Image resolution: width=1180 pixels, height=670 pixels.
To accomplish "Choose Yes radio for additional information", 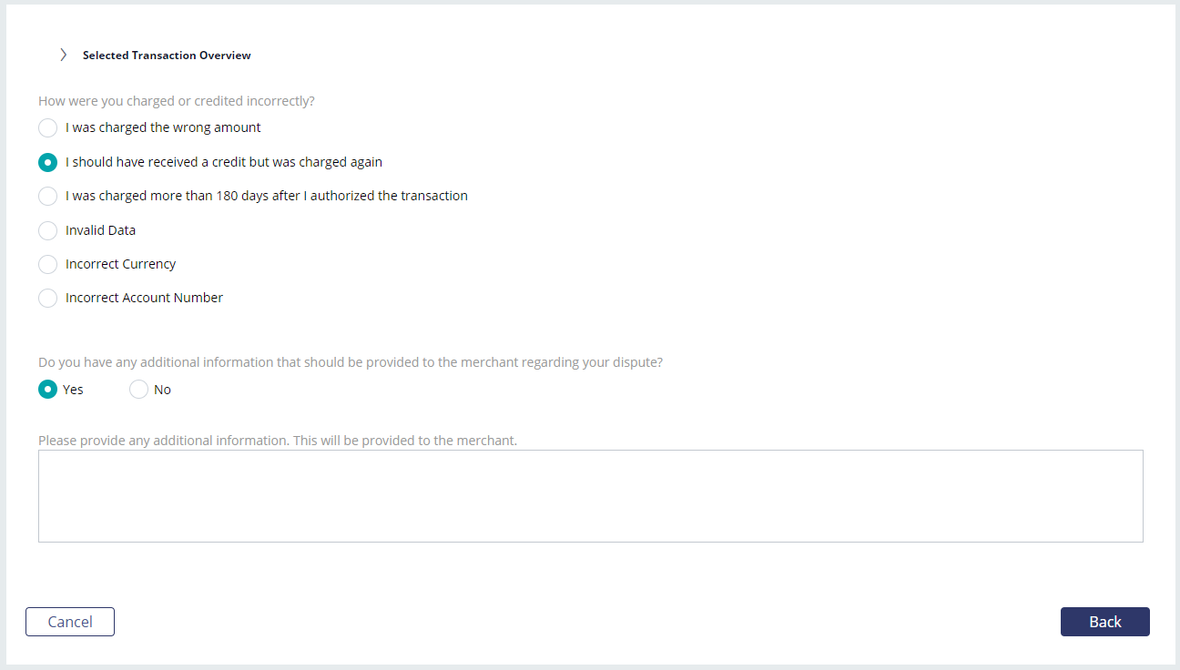I will [48, 390].
